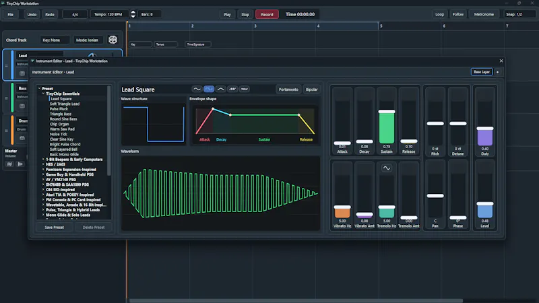Viewport: 539px width, 303px height.
Task: Select Chip Organ preset
Action: [59, 124]
